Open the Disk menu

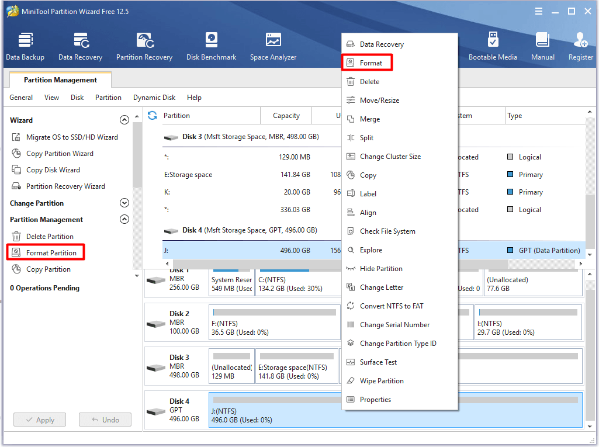pos(77,98)
